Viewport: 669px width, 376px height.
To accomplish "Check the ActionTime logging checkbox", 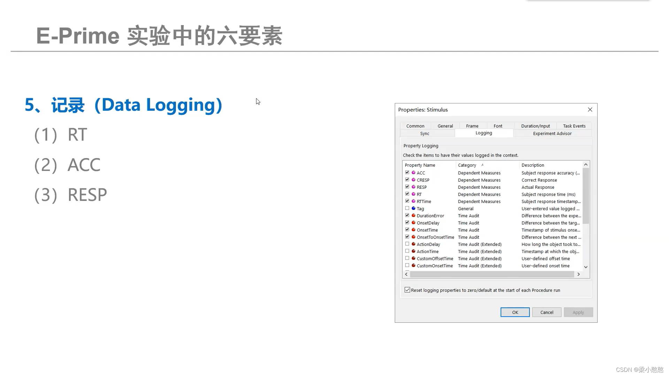I will coord(407,251).
